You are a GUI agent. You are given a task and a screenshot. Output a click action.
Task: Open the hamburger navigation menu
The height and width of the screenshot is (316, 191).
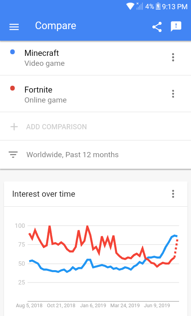(x=14, y=27)
